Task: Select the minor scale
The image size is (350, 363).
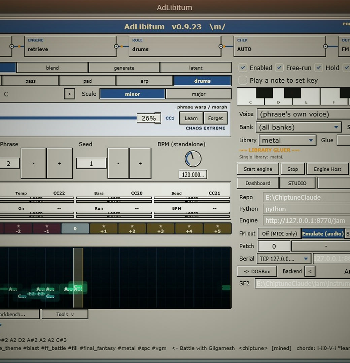Action: point(132,94)
